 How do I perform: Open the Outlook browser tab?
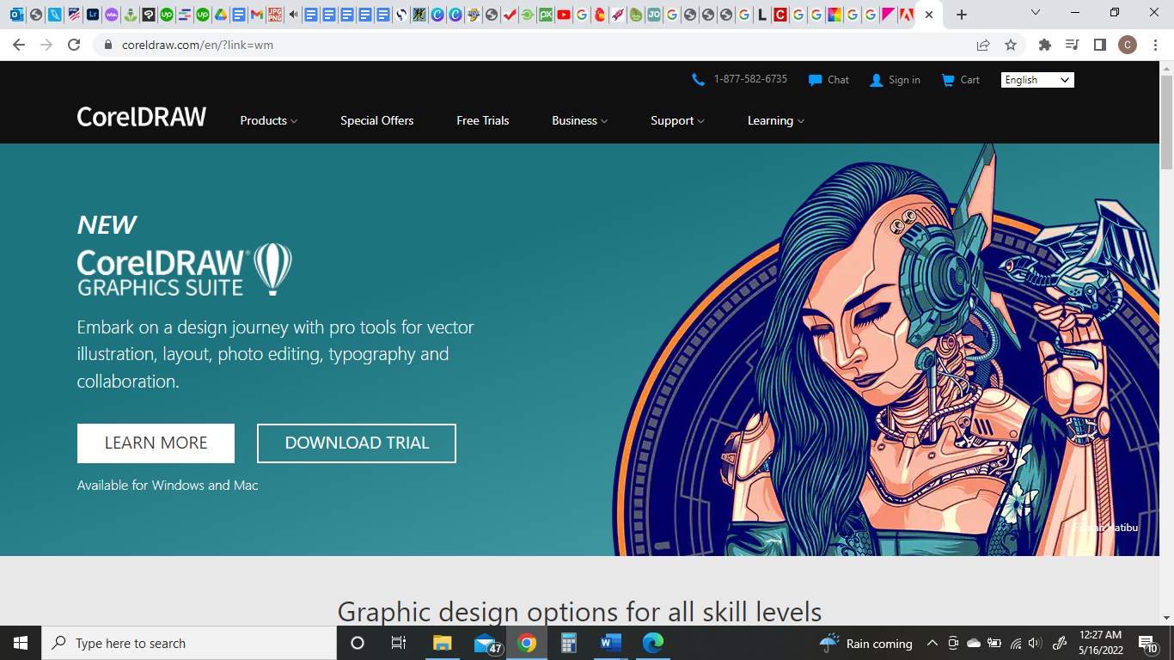tap(17, 15)
